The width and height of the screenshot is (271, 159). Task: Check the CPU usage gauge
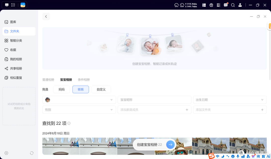point(176,5)
